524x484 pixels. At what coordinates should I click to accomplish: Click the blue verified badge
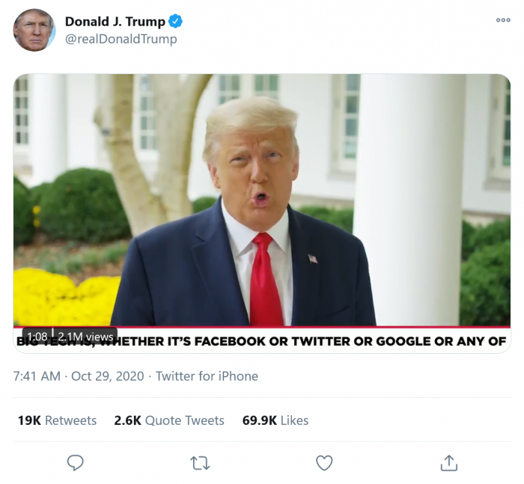pyautogui.click(x=175, y=22)
